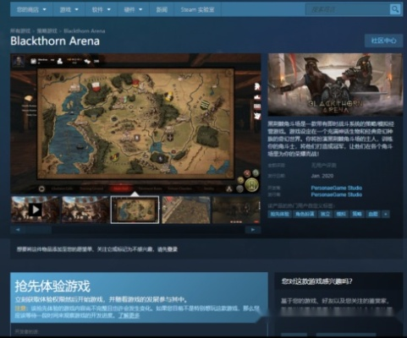The width and height of the screenshot is (407, 338).
Task: Click the large world map screenshot
Action: coord(135,123)
